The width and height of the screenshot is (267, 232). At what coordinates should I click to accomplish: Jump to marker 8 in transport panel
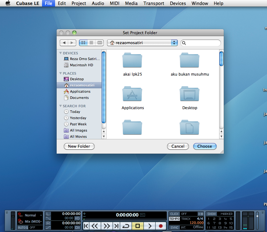click(x=220, y=223)
